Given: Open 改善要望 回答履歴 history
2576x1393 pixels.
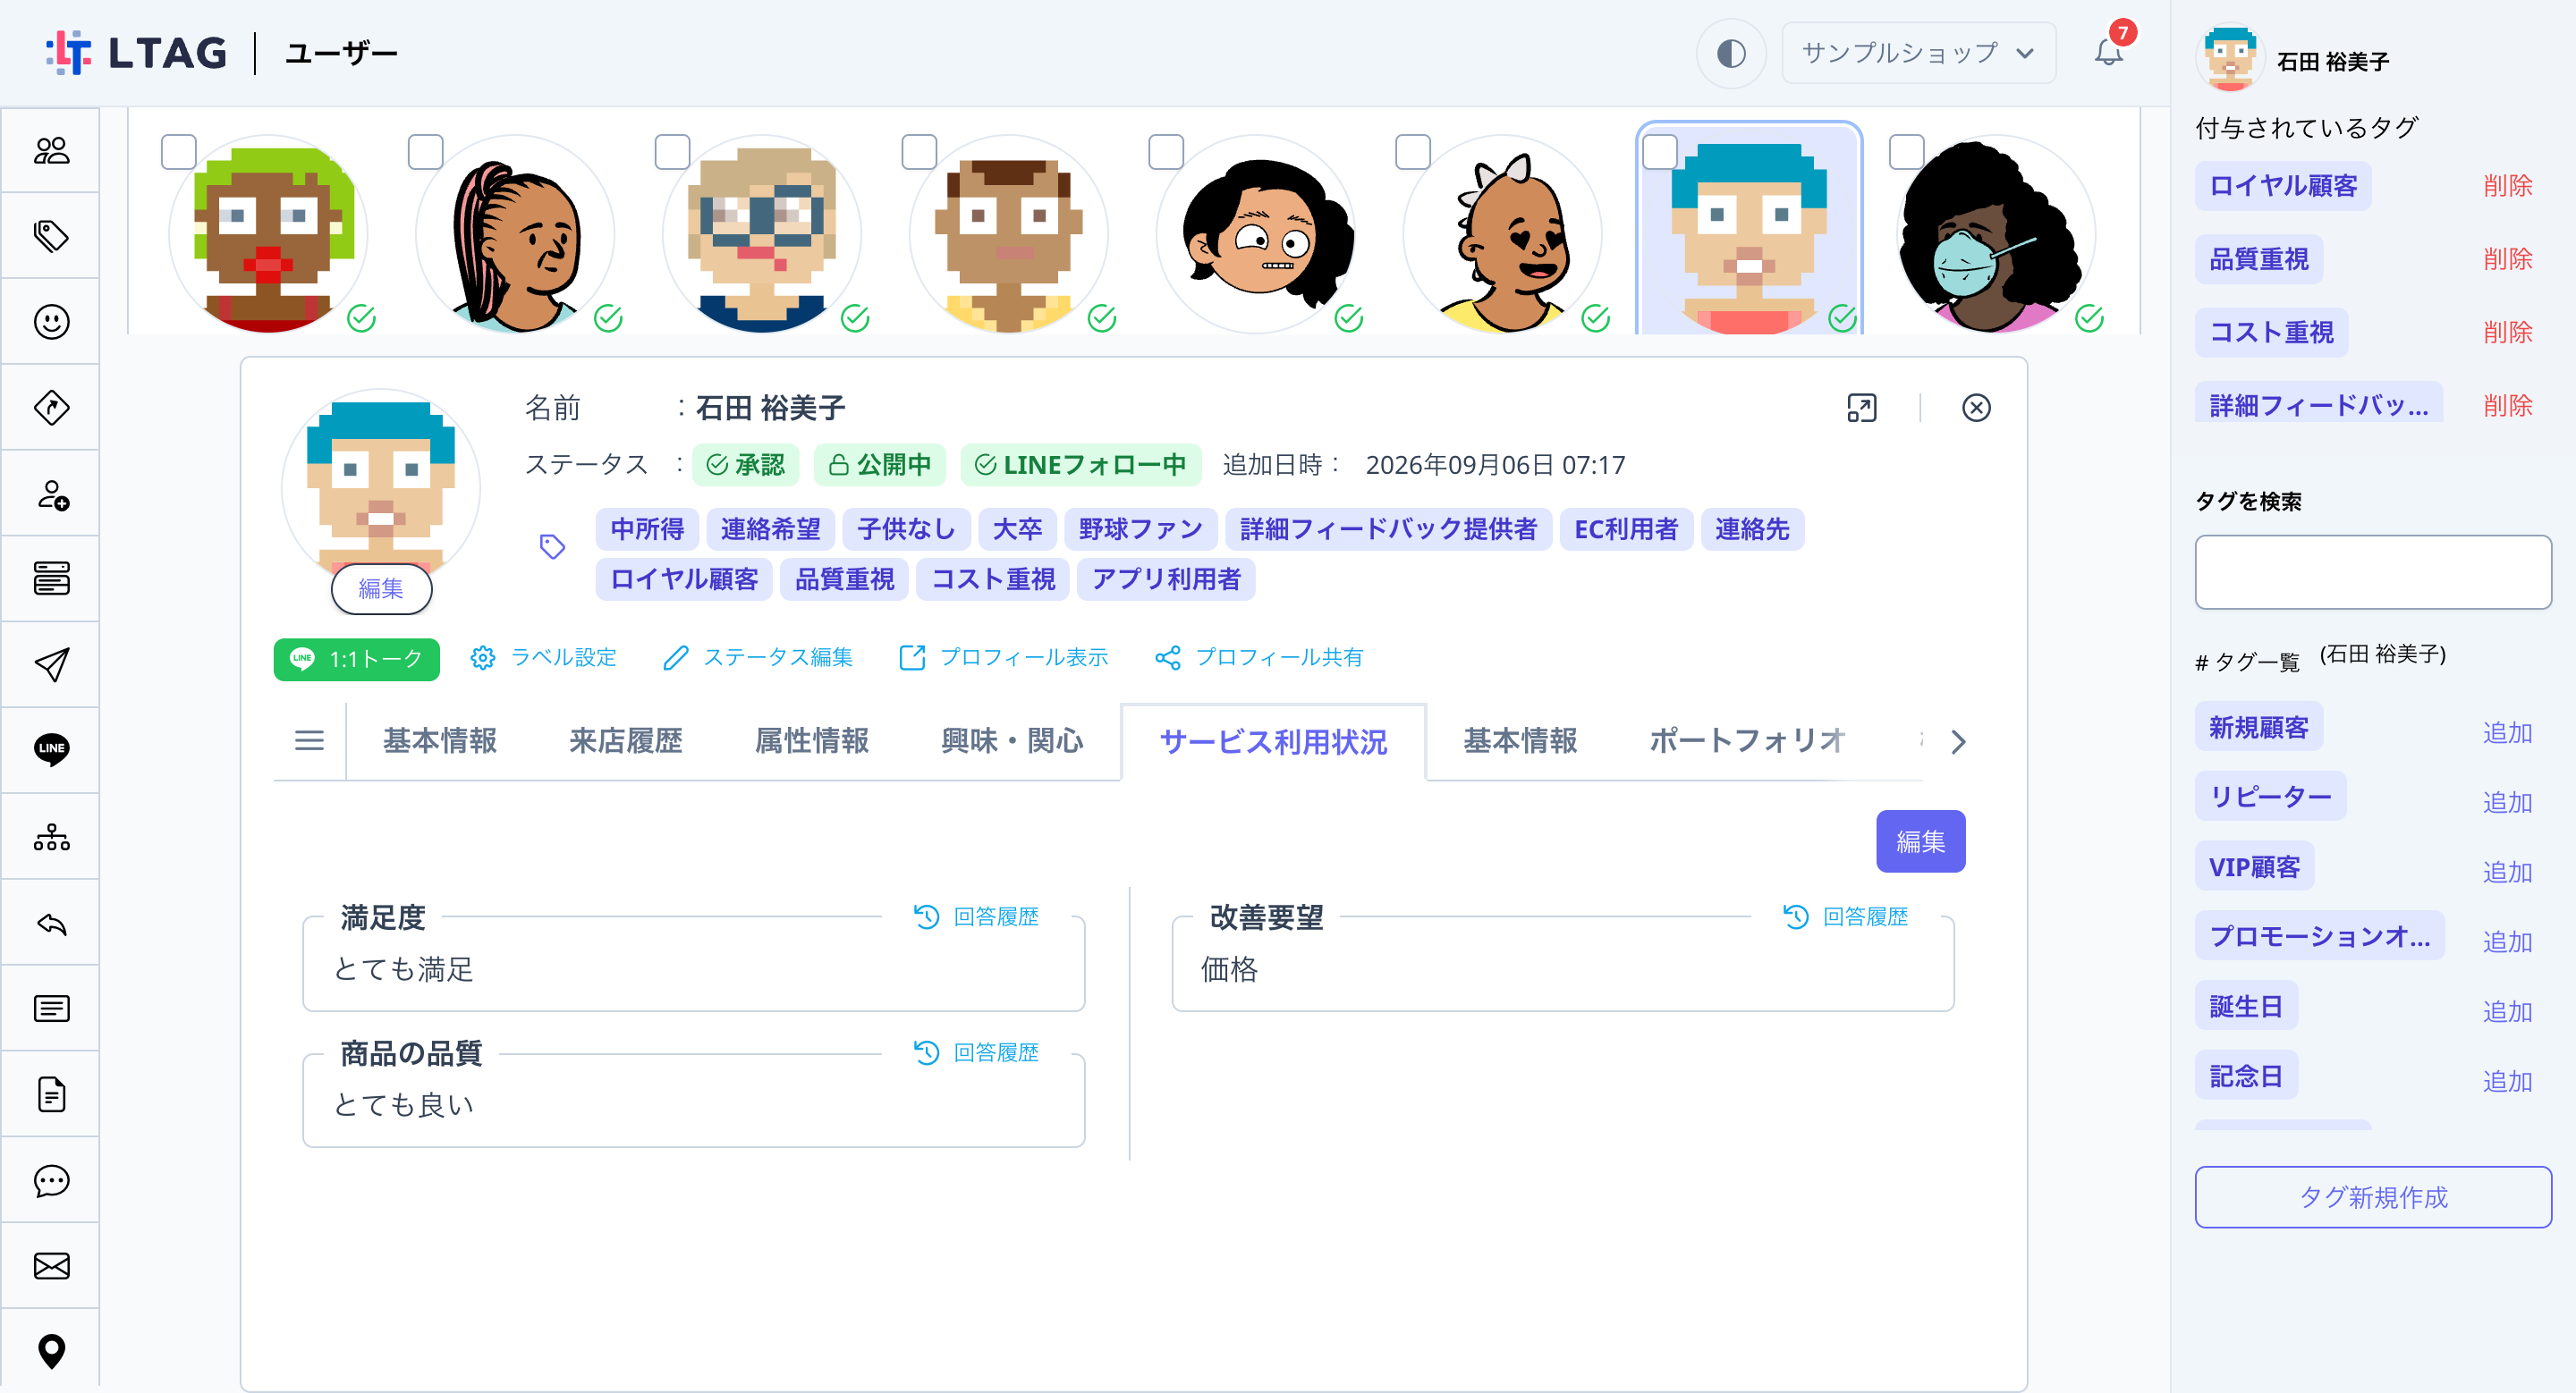Looking at the screenshot, I should click(1845, 916).
